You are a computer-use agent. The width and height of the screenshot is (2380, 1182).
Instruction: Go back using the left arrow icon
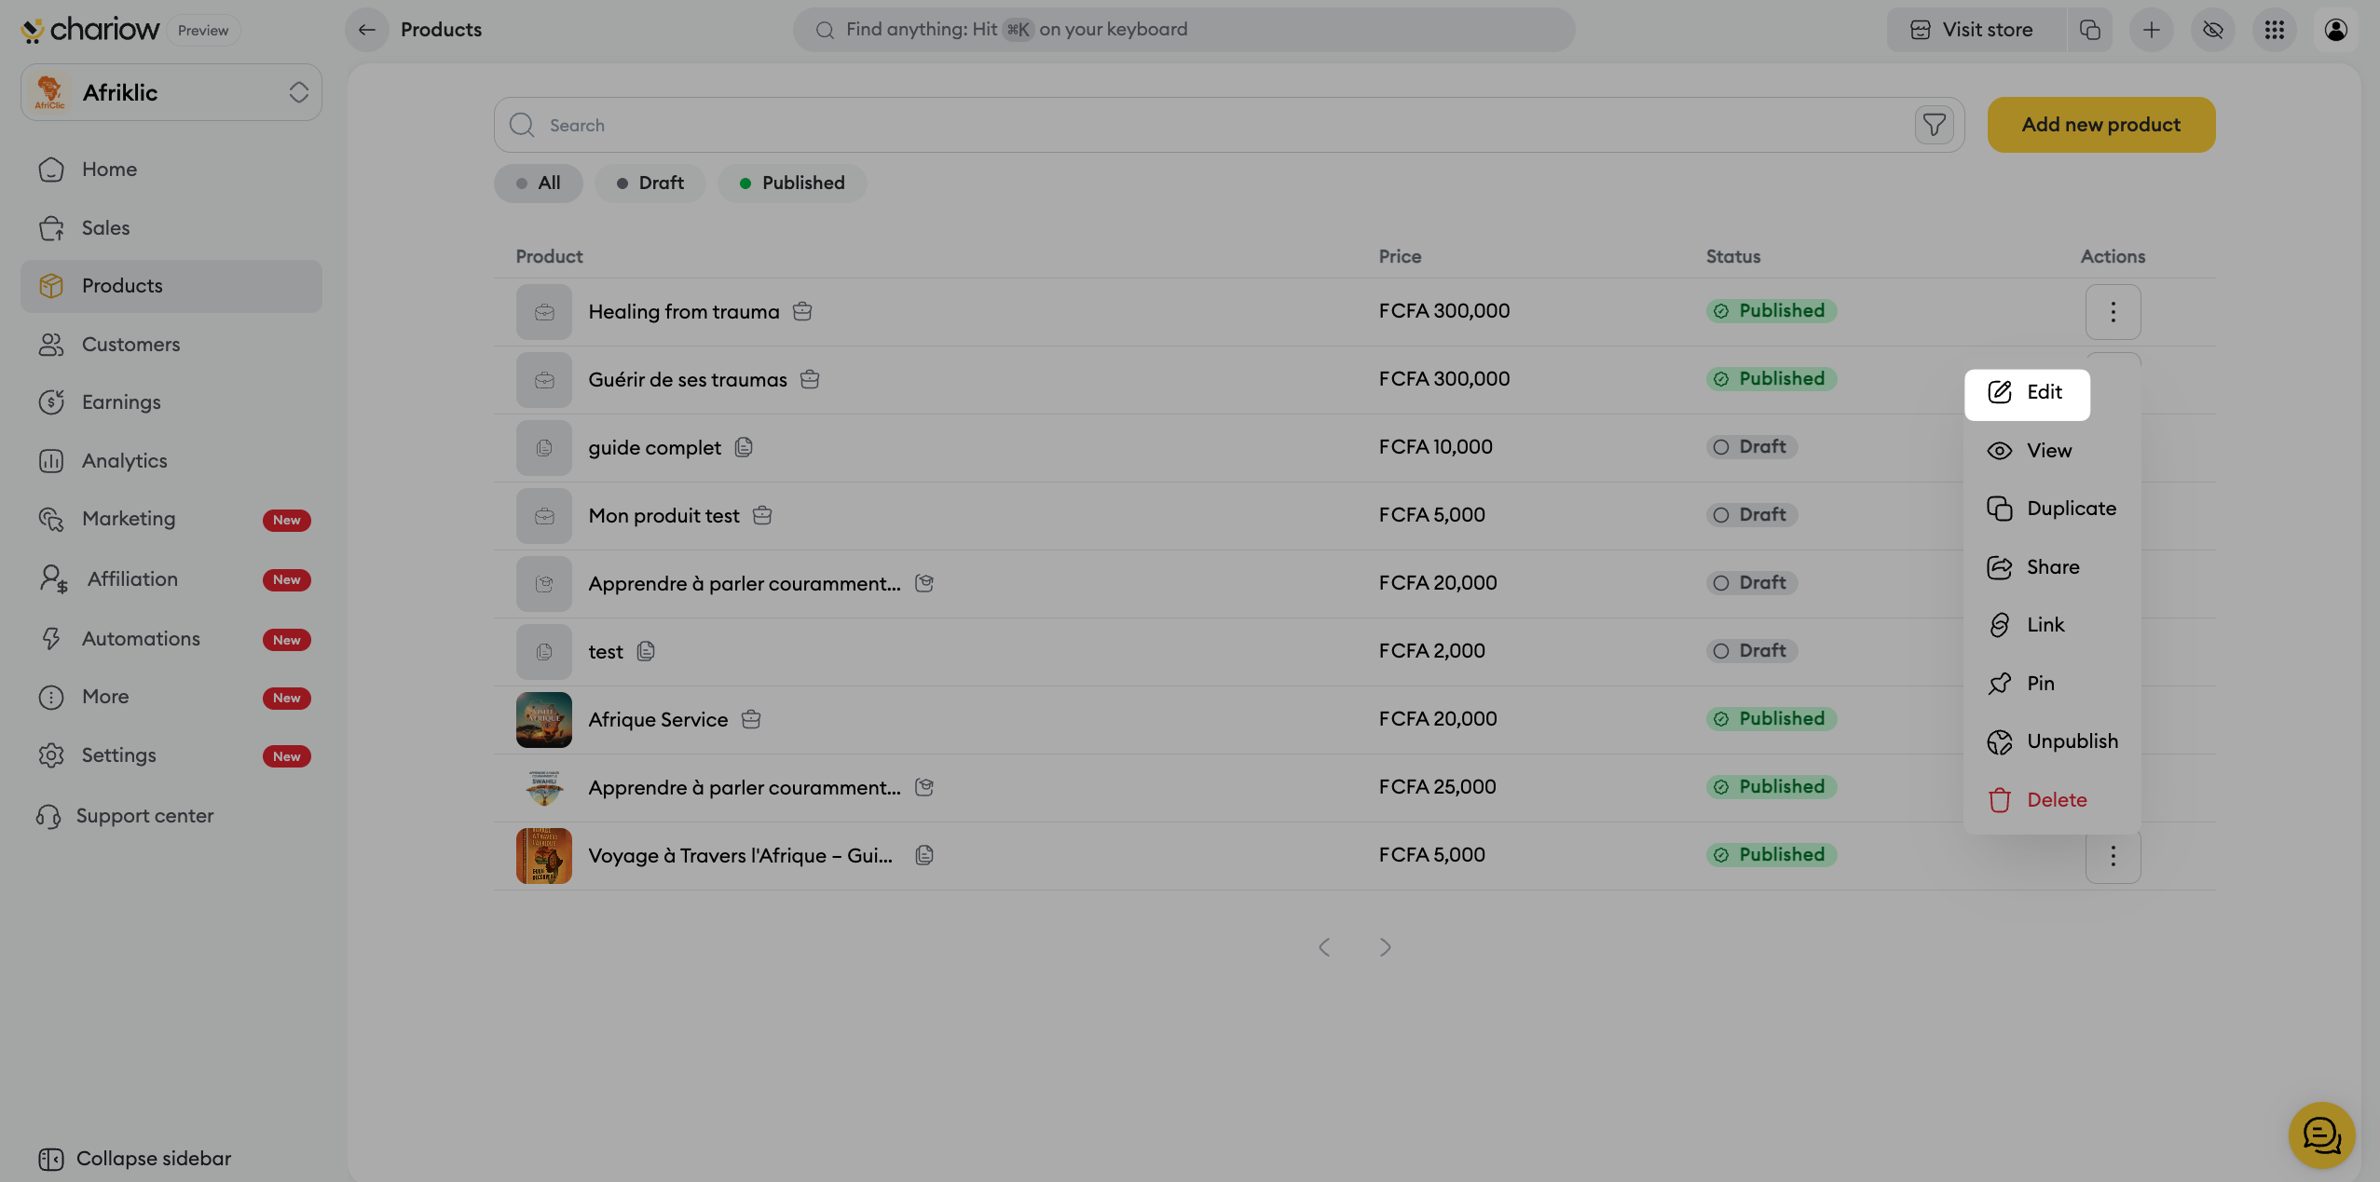pyautogui.click(x=367, y=30)
